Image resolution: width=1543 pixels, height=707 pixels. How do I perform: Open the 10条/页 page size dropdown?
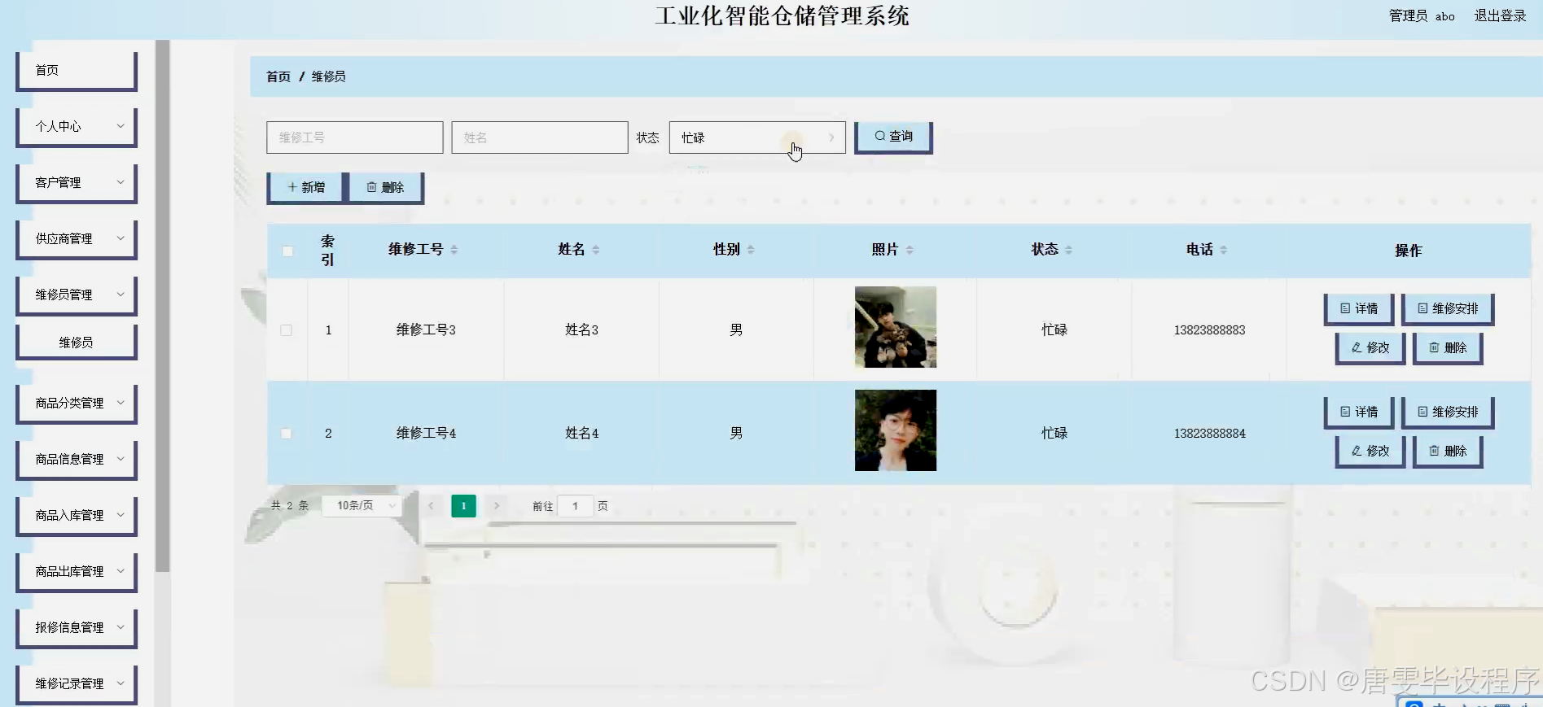(x=362, y=506)
